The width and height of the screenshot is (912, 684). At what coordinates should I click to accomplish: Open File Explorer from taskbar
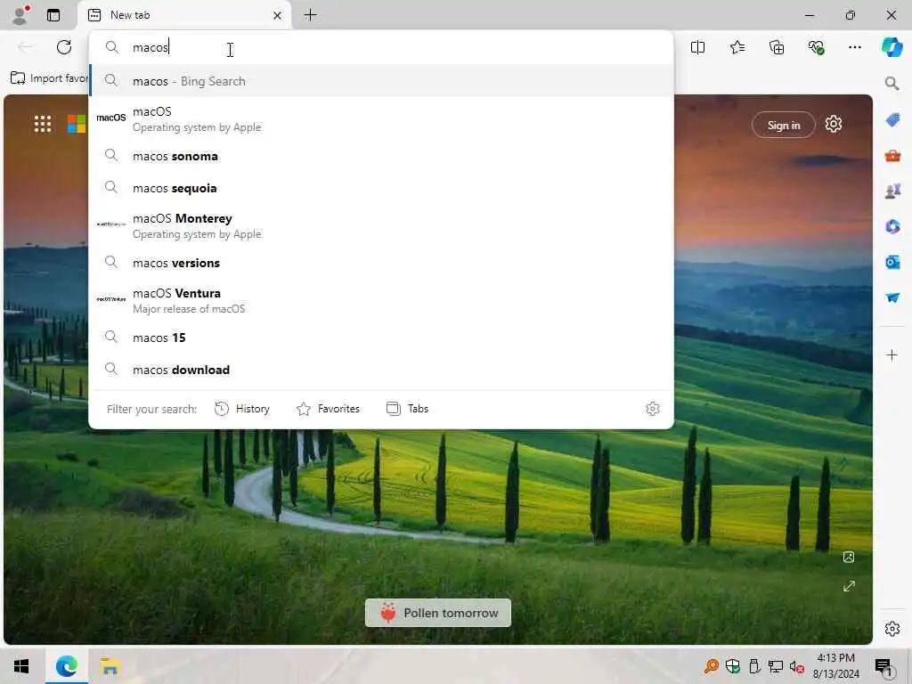click(x=110, y=666)
